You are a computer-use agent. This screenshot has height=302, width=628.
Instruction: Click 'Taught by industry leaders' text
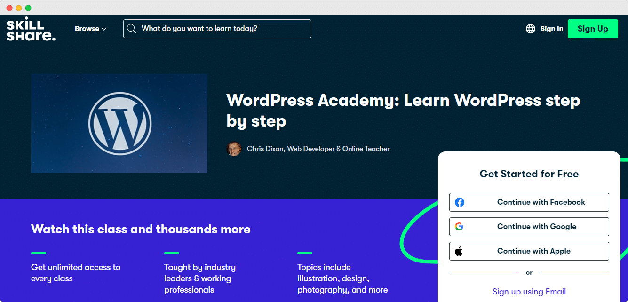tap(200, 278)
